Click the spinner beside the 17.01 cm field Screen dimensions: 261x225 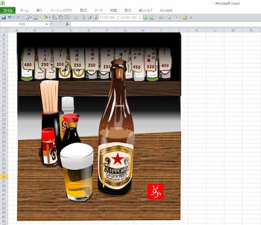click(x=118, y=17)
